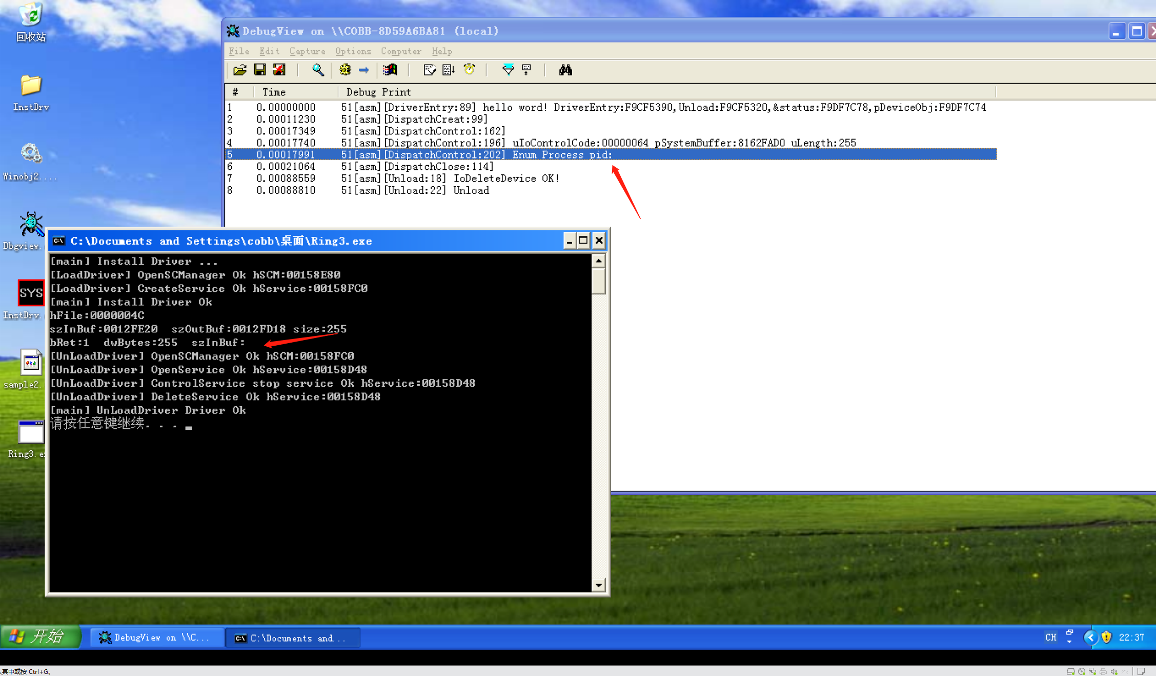This screenshot has height=676, width=1156.
Task: Open the Filter funnel icon
Action: pyautogui.click(x=508, y=70)
